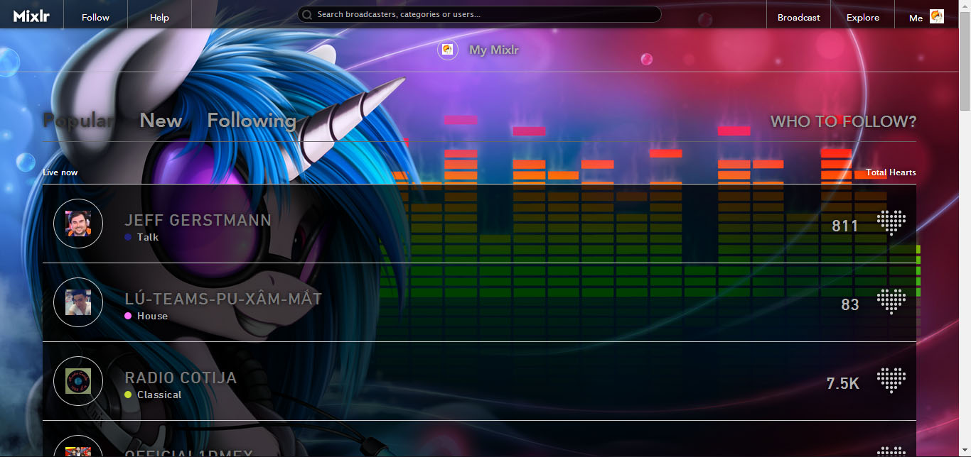Click the page vertical scrollbar thumb
This screenshot has width=971, height=457.
pyautogui.click(x=965, y=61)
